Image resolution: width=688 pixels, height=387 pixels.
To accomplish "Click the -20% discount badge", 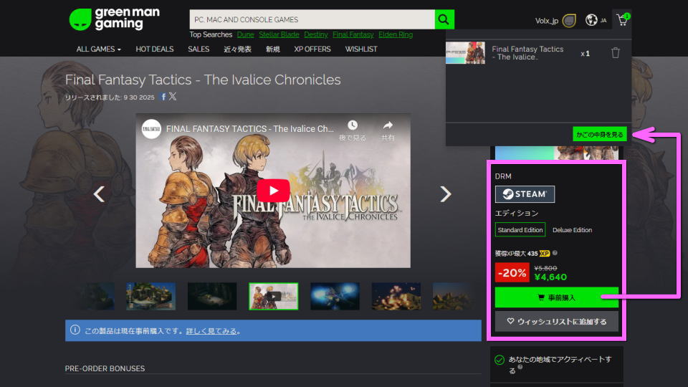I will pyautogui.click(x=512, y=272).
